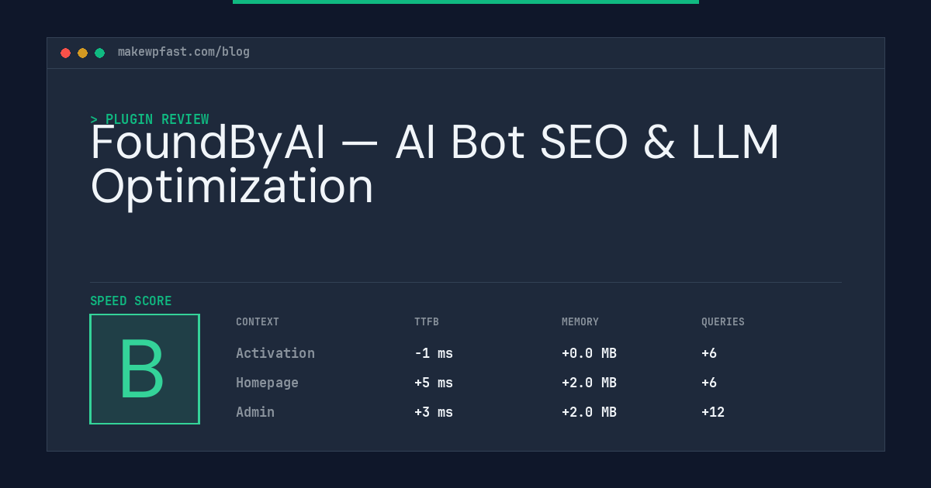Click the B speed score badge
The image size is (931, 488).
(x=145, y=369)
